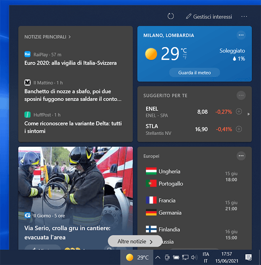Image resolution: width=261 pixels, height=265 pixels.
Task: Open RaiPlay source icon
Action: click(x=27, y=54)
